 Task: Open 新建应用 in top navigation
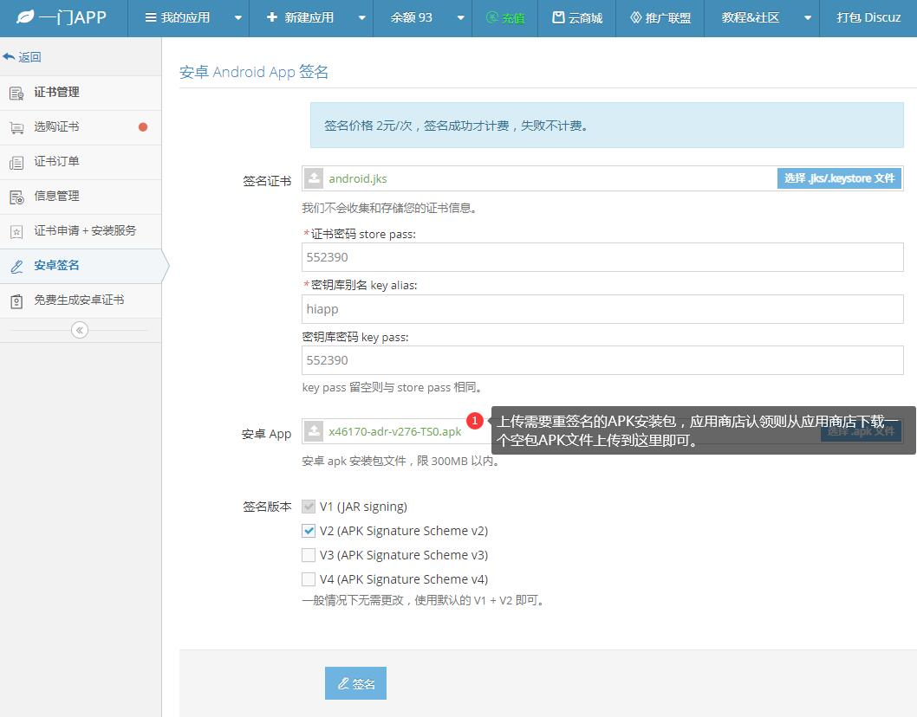pos(309,17)
